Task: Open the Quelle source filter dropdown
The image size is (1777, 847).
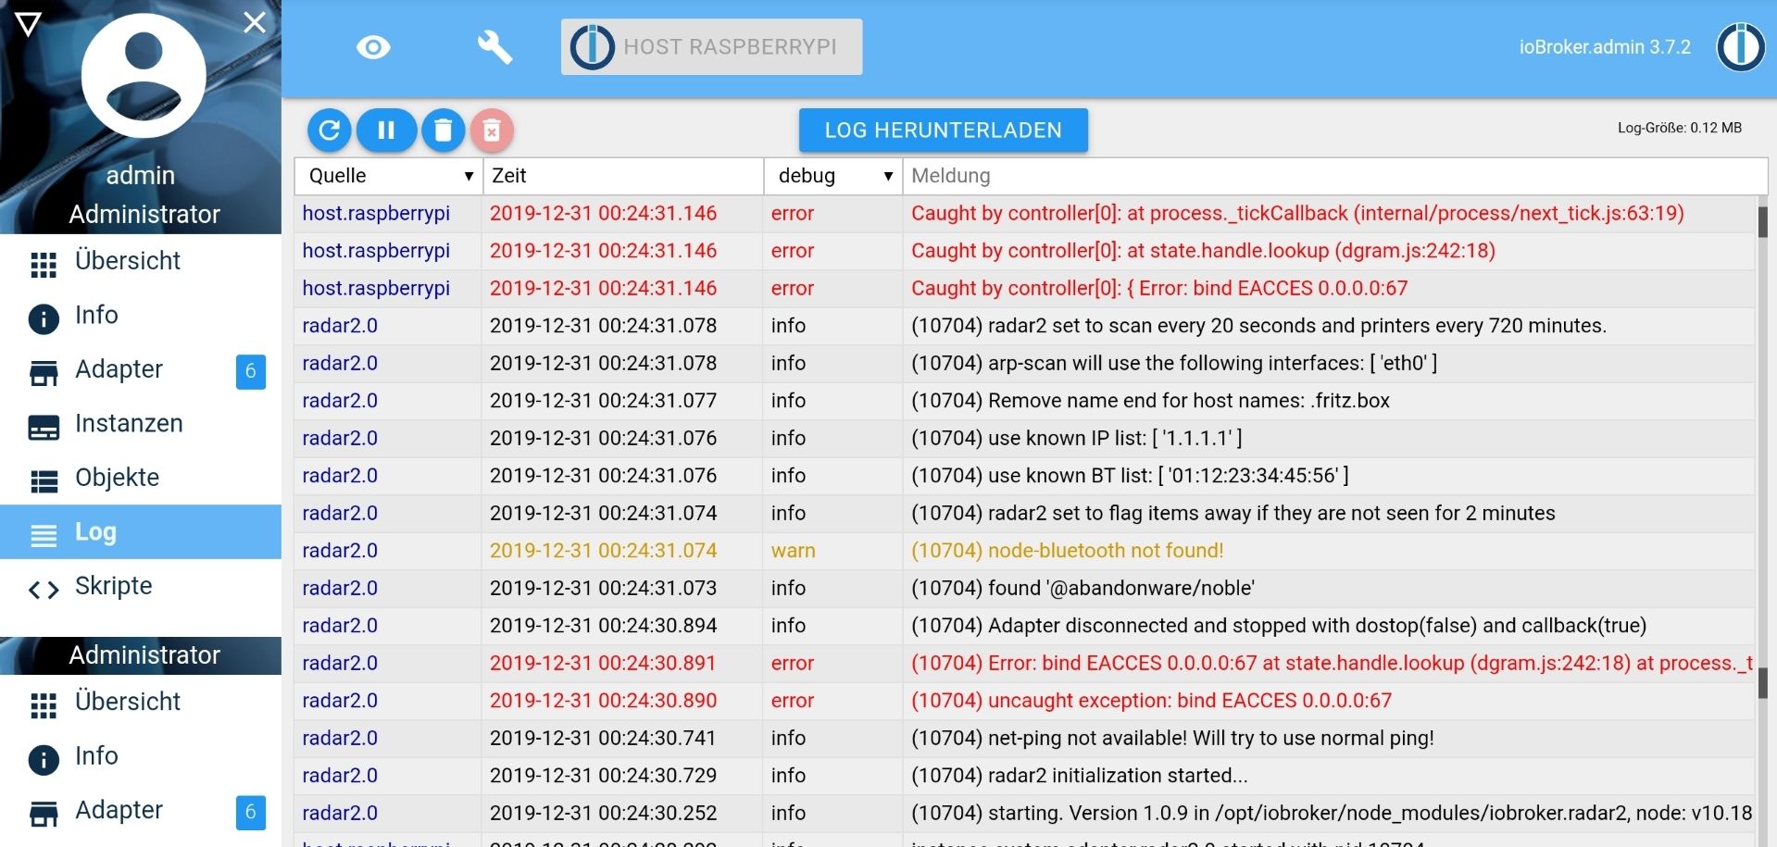Action: coord(389,176)
